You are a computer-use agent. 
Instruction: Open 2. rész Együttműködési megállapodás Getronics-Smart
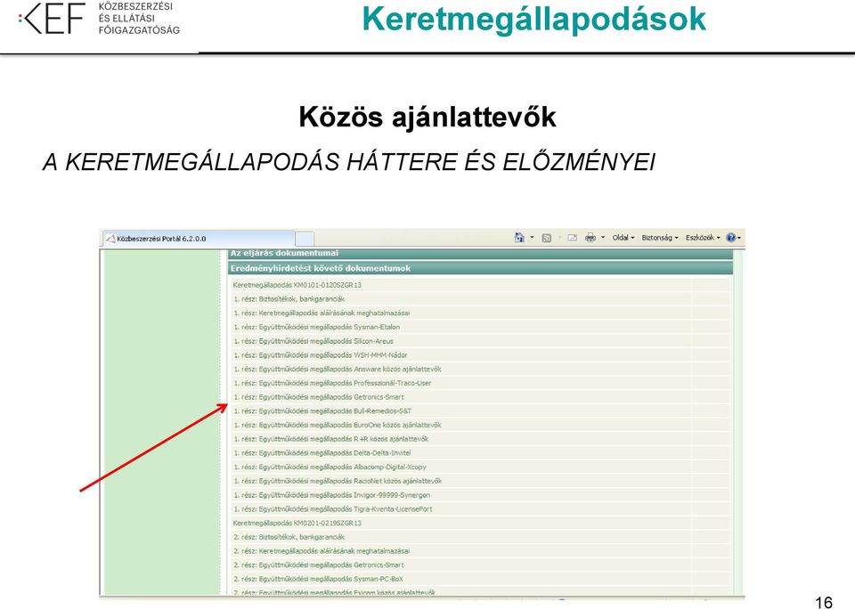[319, 565]
